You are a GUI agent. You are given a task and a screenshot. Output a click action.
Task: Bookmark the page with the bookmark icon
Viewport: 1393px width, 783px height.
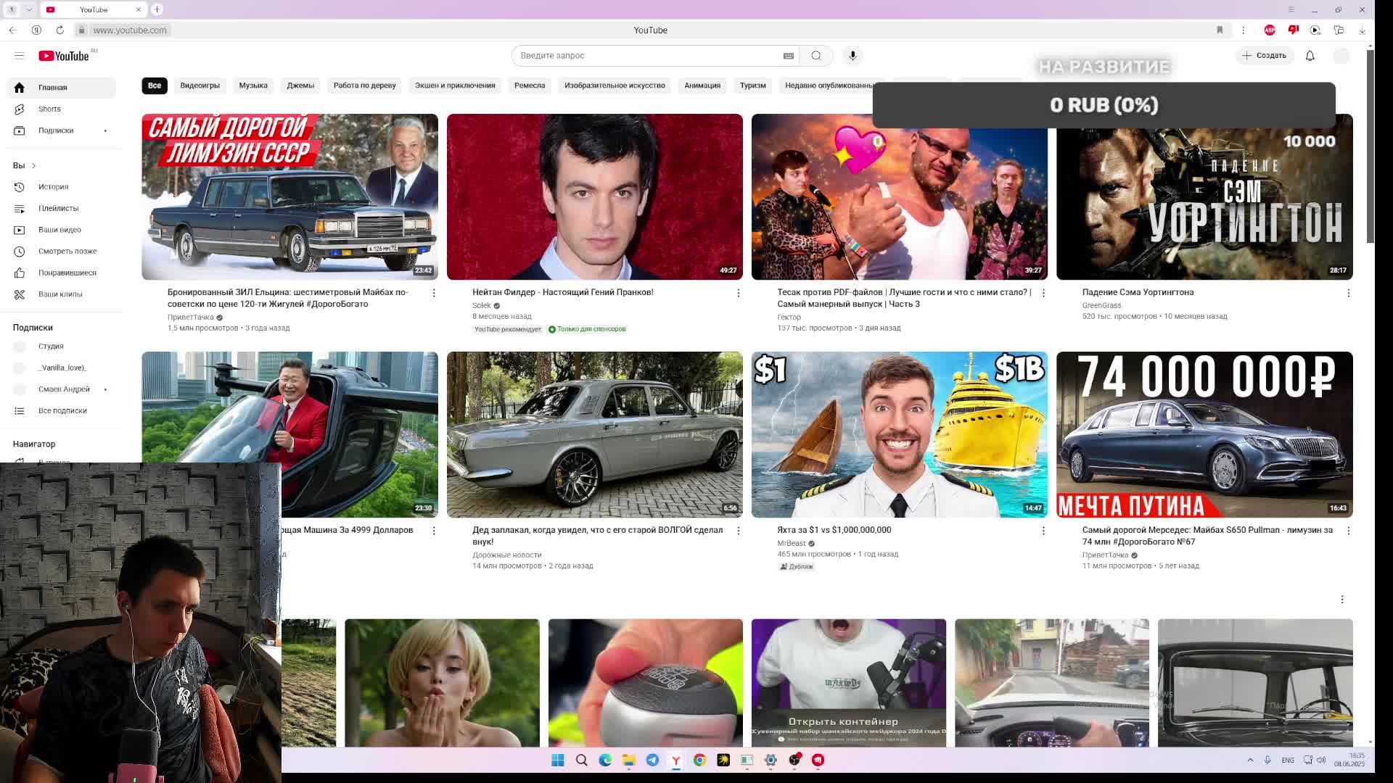tap(1220, 30)
